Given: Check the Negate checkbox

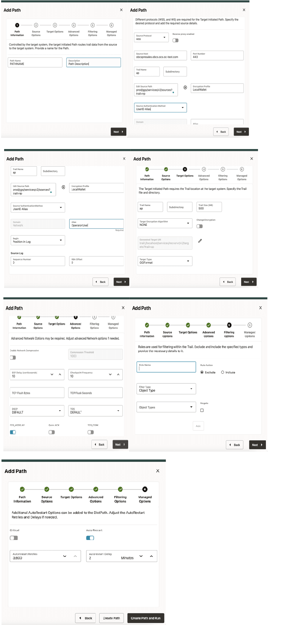Looking at the screenshot, I should coord(202,410).
